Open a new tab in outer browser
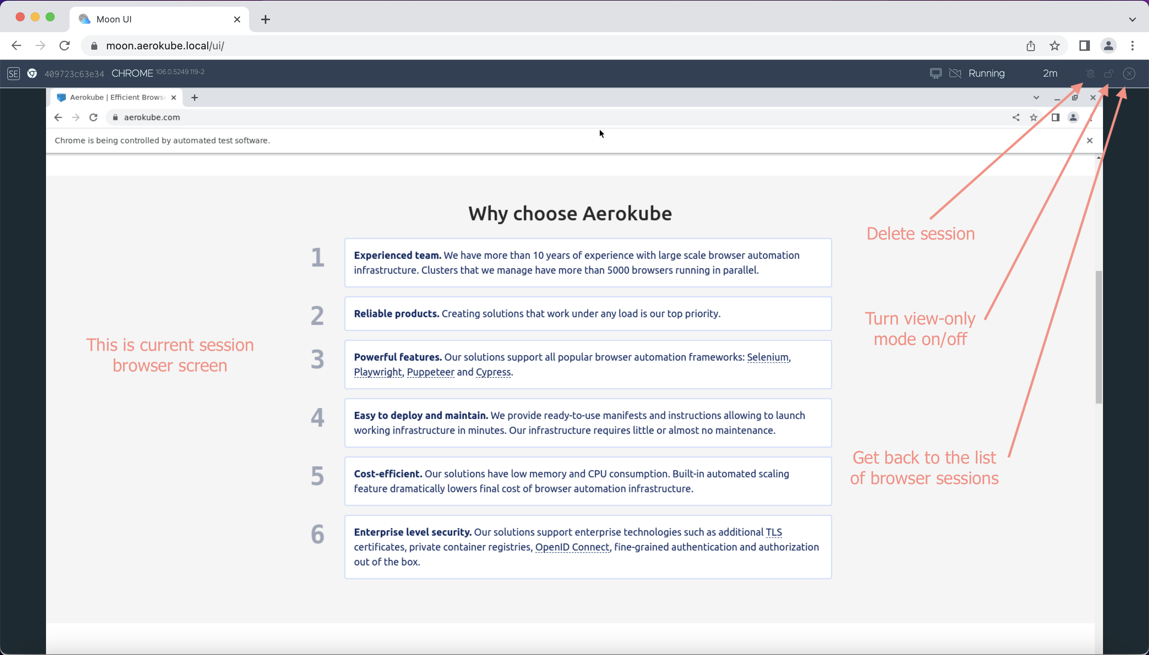1149x655 pixels. tap(266, 19)
